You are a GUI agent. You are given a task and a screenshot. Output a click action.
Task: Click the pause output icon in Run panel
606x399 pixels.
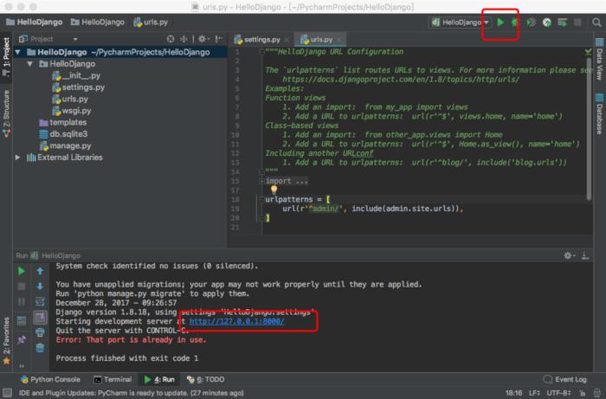pos(22,301)
